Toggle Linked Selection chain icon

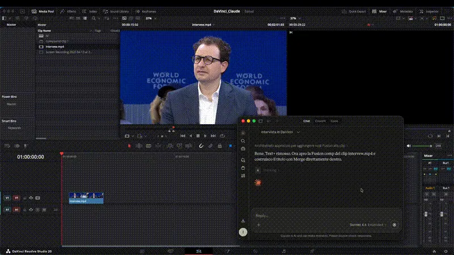pos(211,146)
